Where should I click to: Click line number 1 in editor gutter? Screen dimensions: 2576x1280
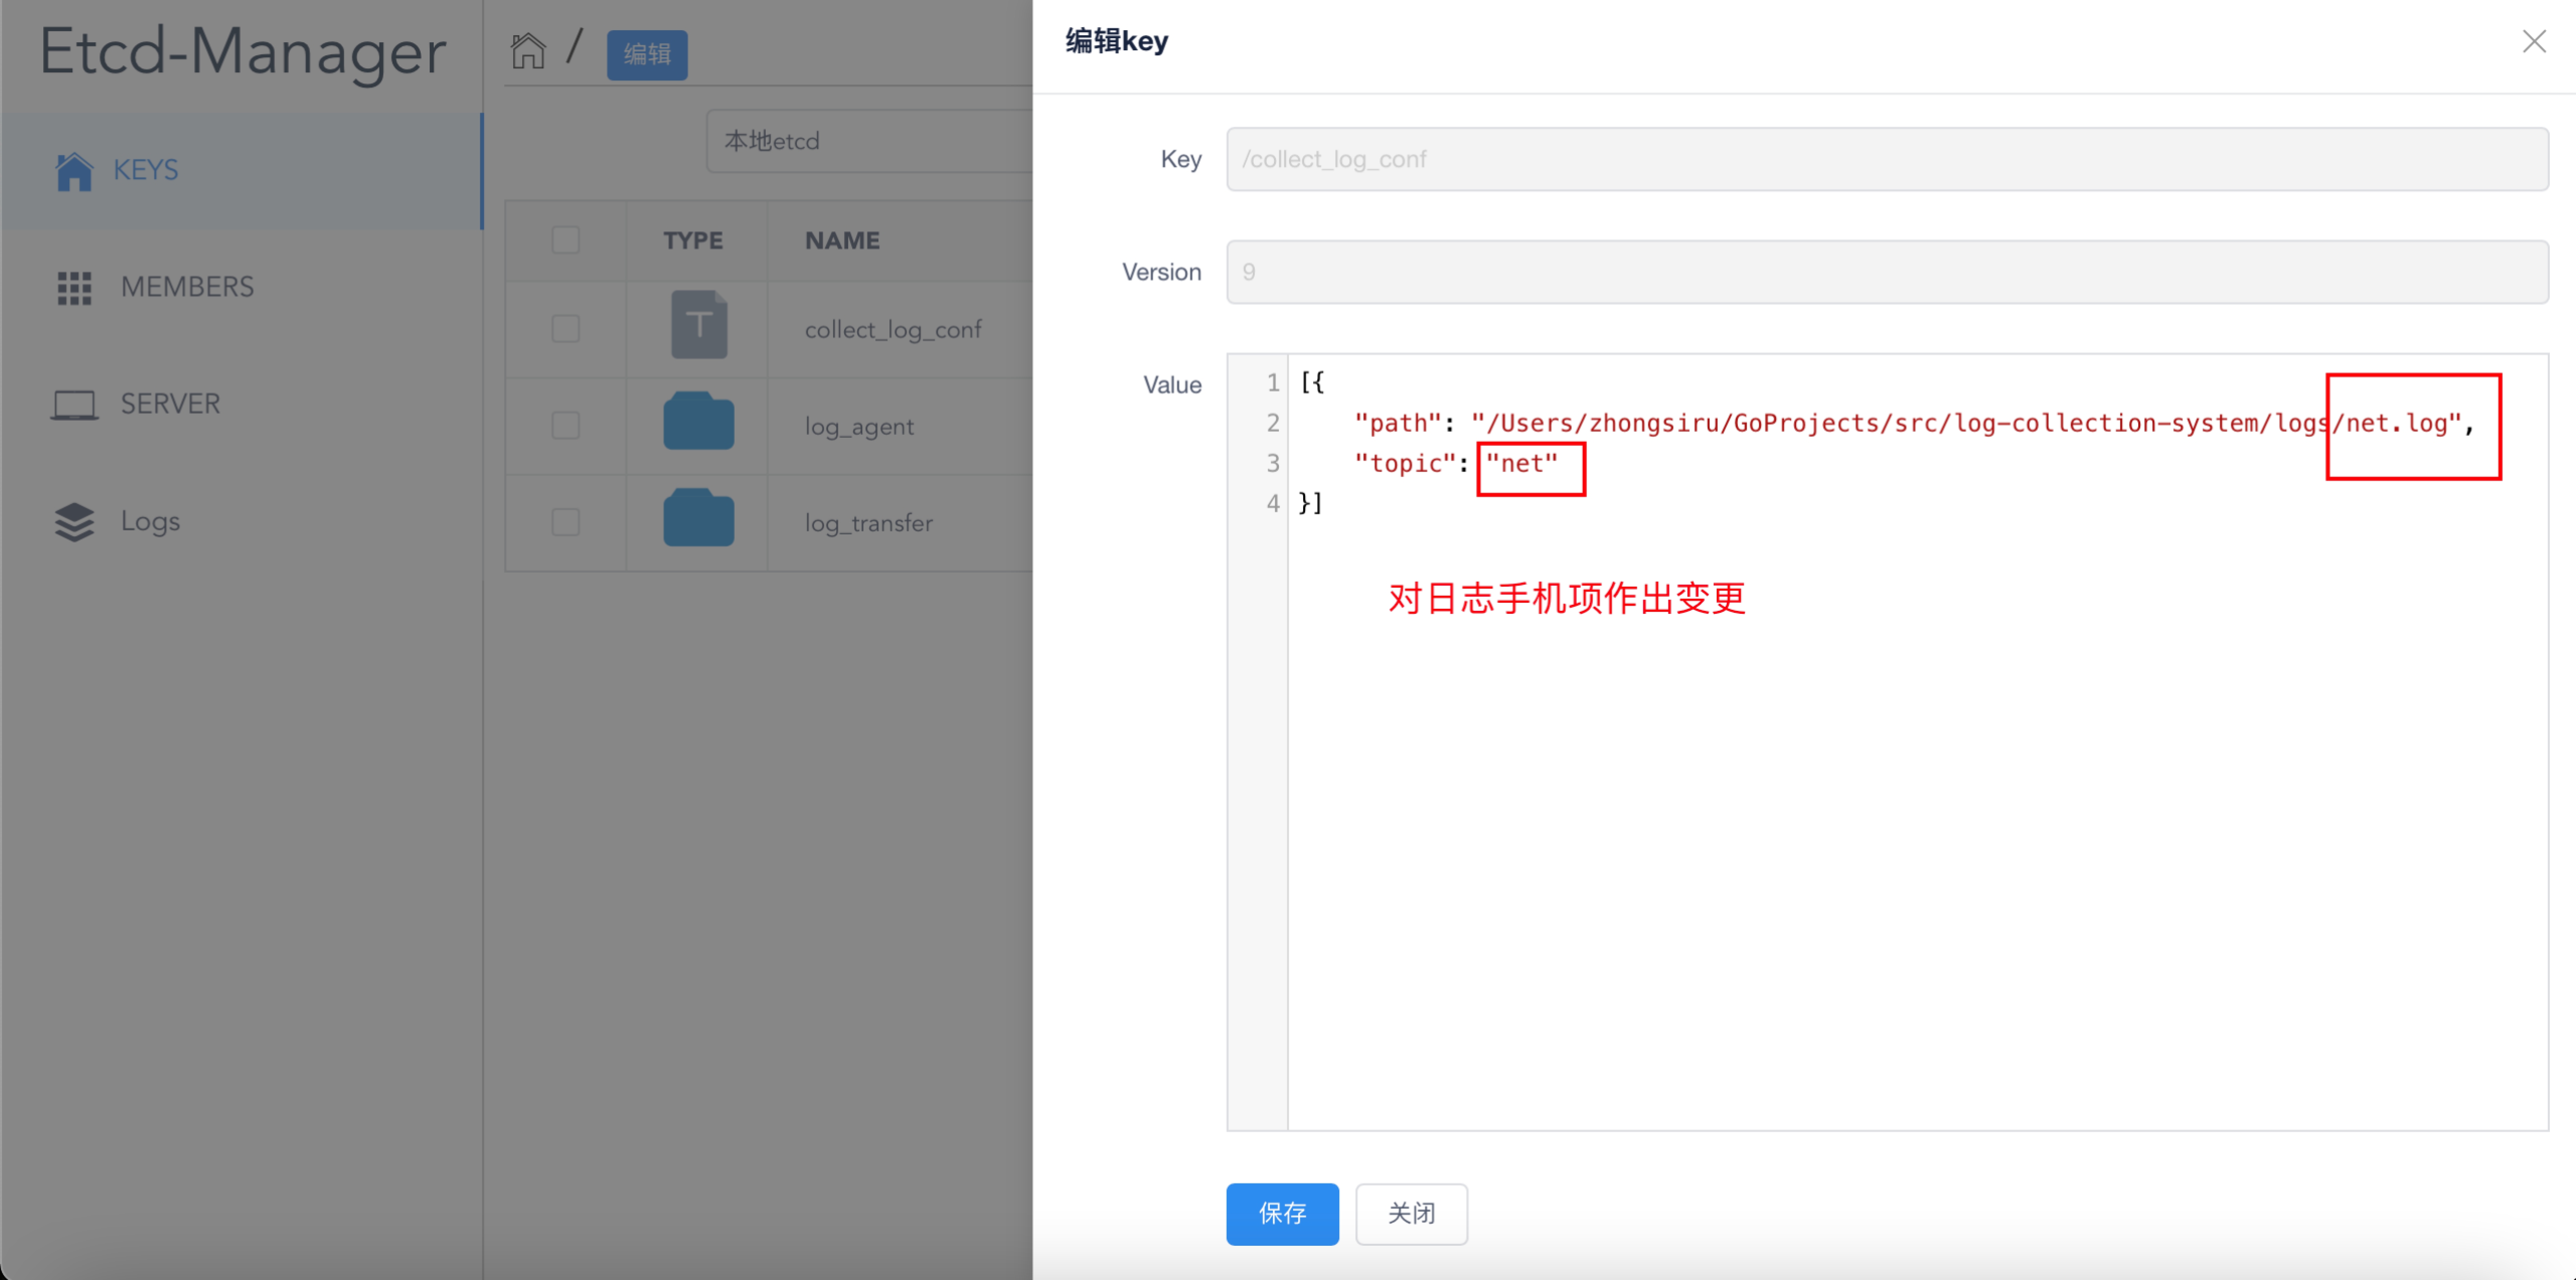[x=1272, y=383]
